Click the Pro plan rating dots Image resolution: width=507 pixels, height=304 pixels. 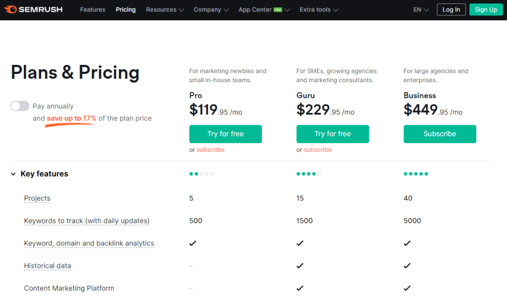(202, 174)
